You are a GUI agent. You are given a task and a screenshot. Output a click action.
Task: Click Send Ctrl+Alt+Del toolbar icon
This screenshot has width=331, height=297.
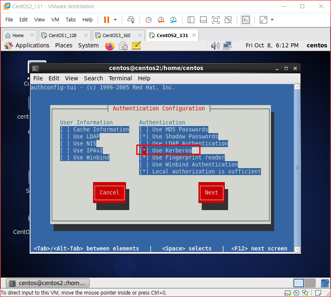(x=131, y=20)
